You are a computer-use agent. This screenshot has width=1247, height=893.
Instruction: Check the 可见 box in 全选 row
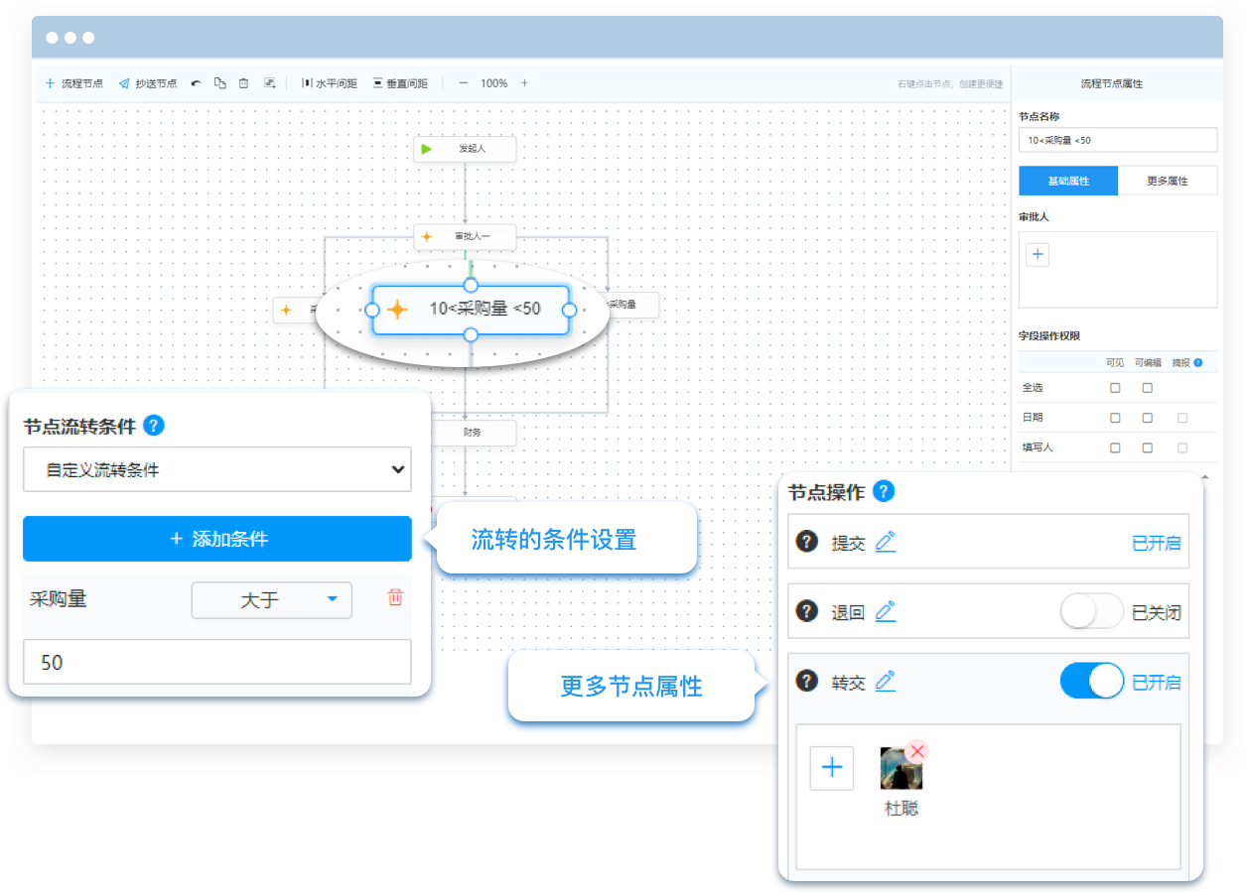(x=1115, y=388)
